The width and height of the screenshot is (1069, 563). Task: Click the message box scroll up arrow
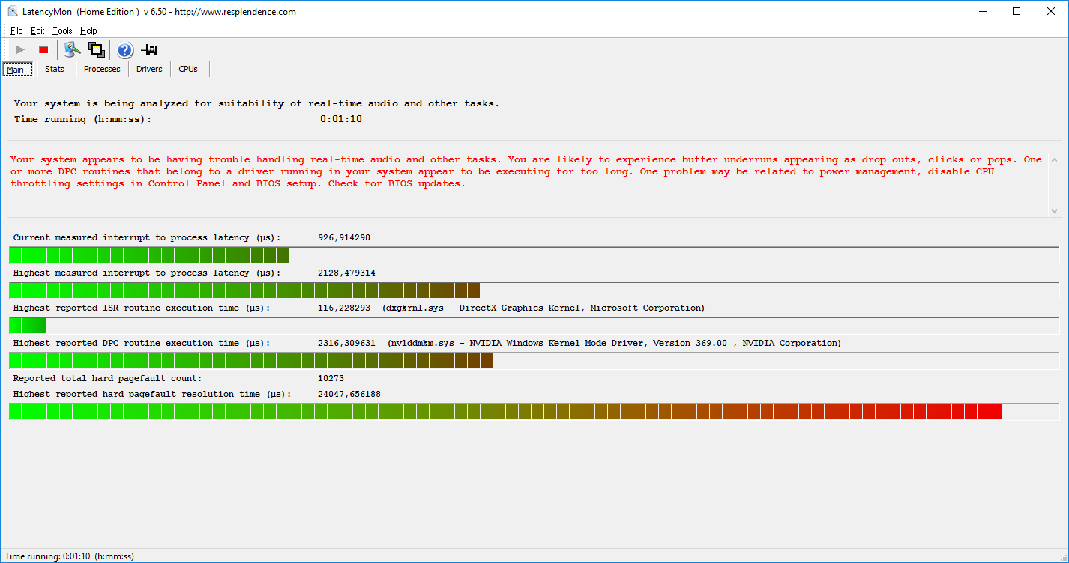[1055, 160]
